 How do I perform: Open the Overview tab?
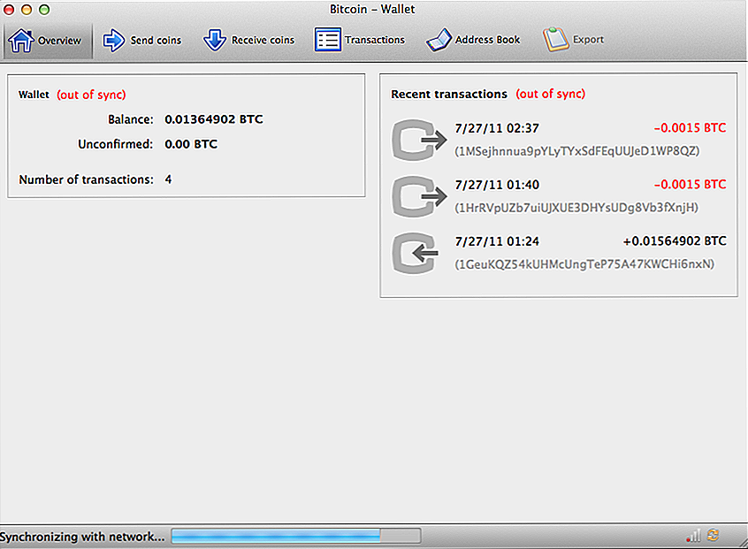pyautogui.click(x=48, y=40)
